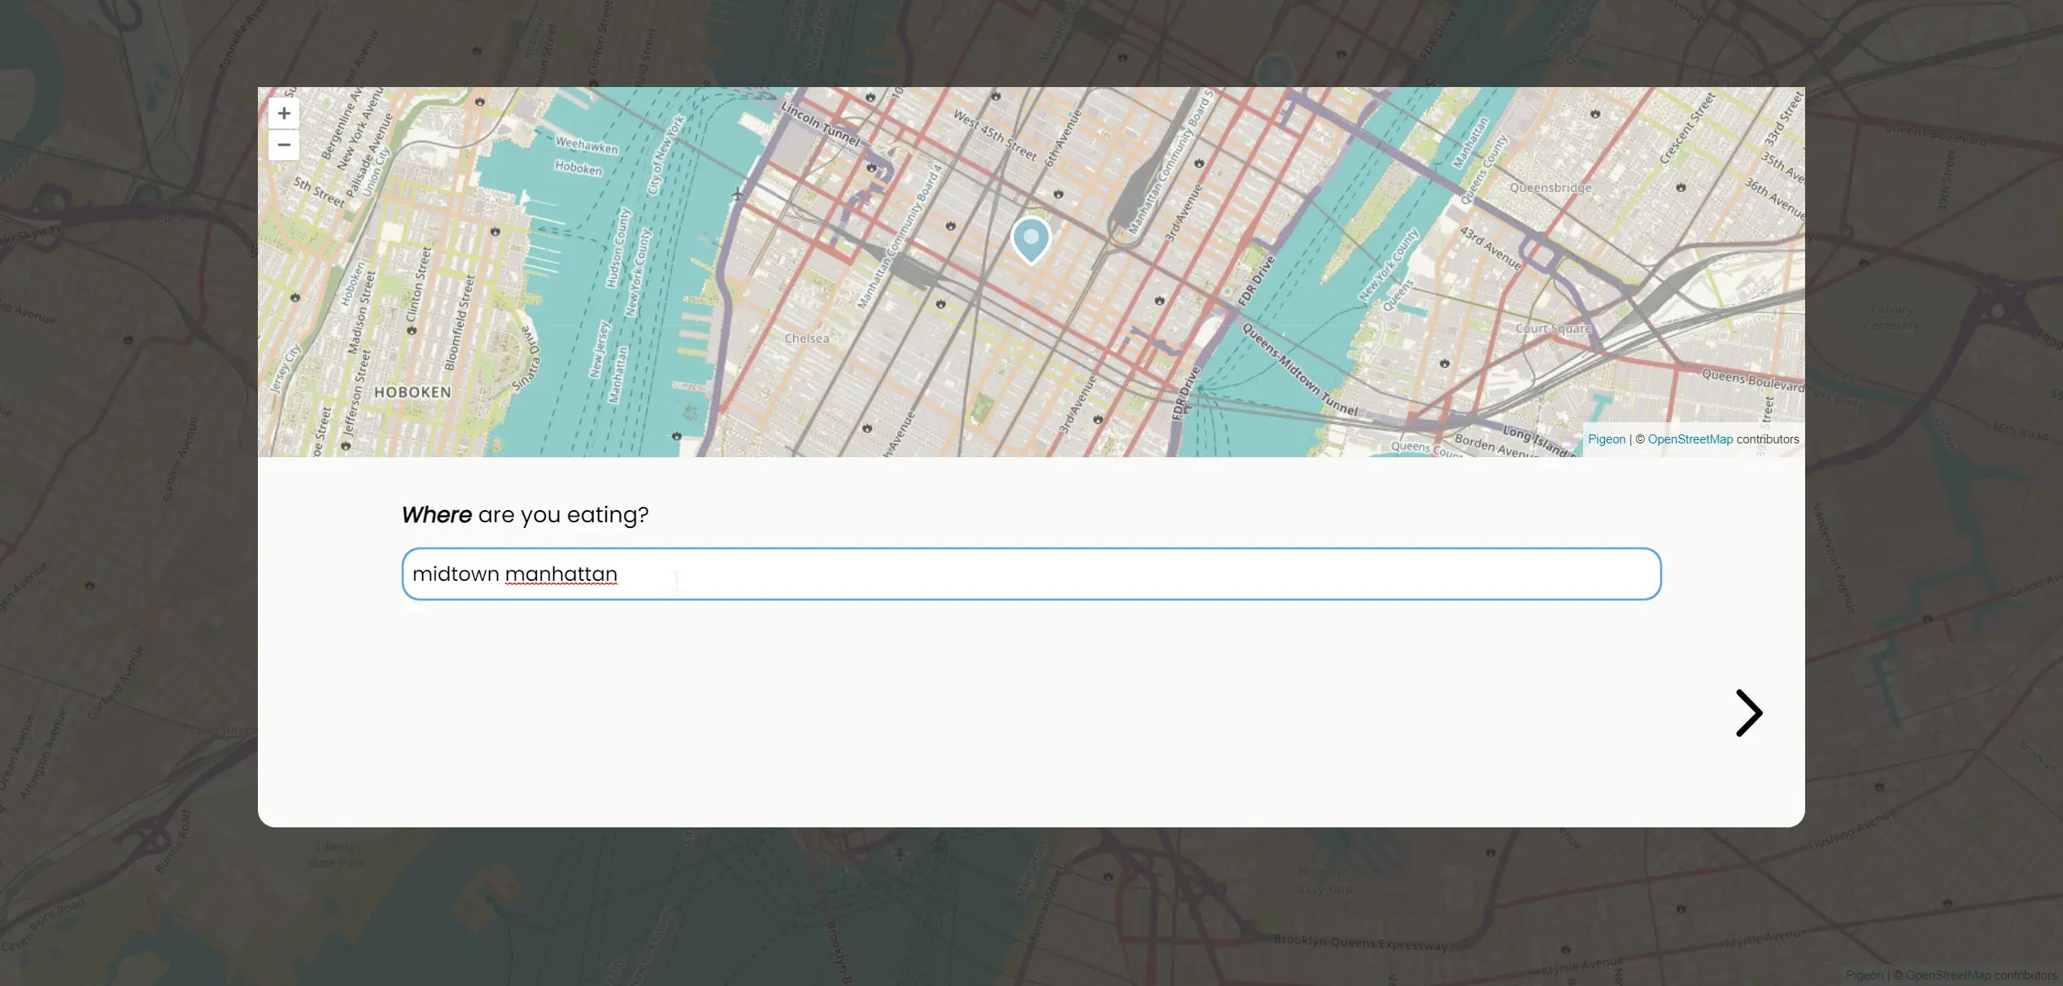The height and width of the screenshot is (986, 2063).
Task: Proceed with the next arrow chevron
Action: [x=1748, y=713]
